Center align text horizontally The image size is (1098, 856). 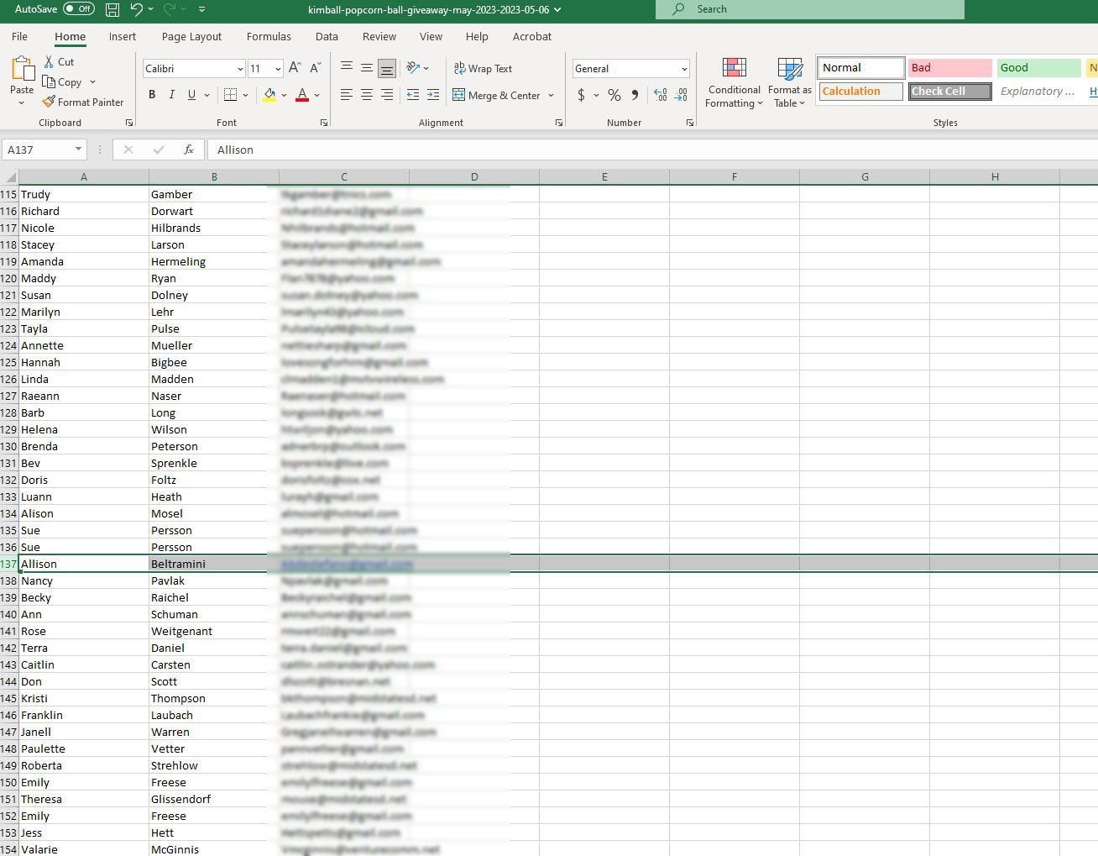pos(367,95)
